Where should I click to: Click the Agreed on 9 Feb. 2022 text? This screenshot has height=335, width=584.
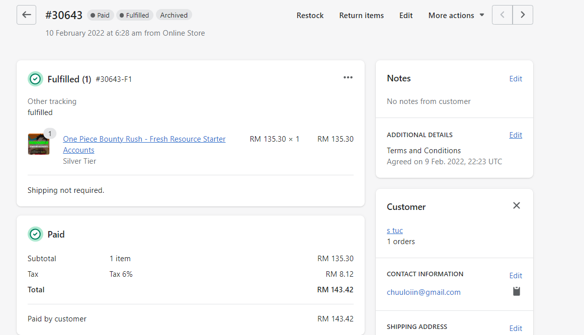click(444, 162)
